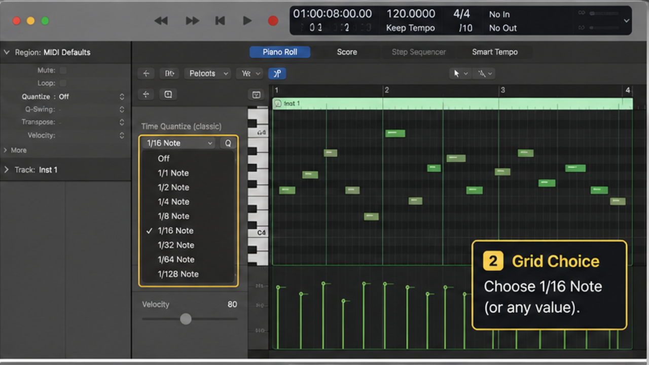Click the No Out MIDI indicator
The height and width of the screenshot is (365, 649).
pyautogui.click(x=503, y=28)
